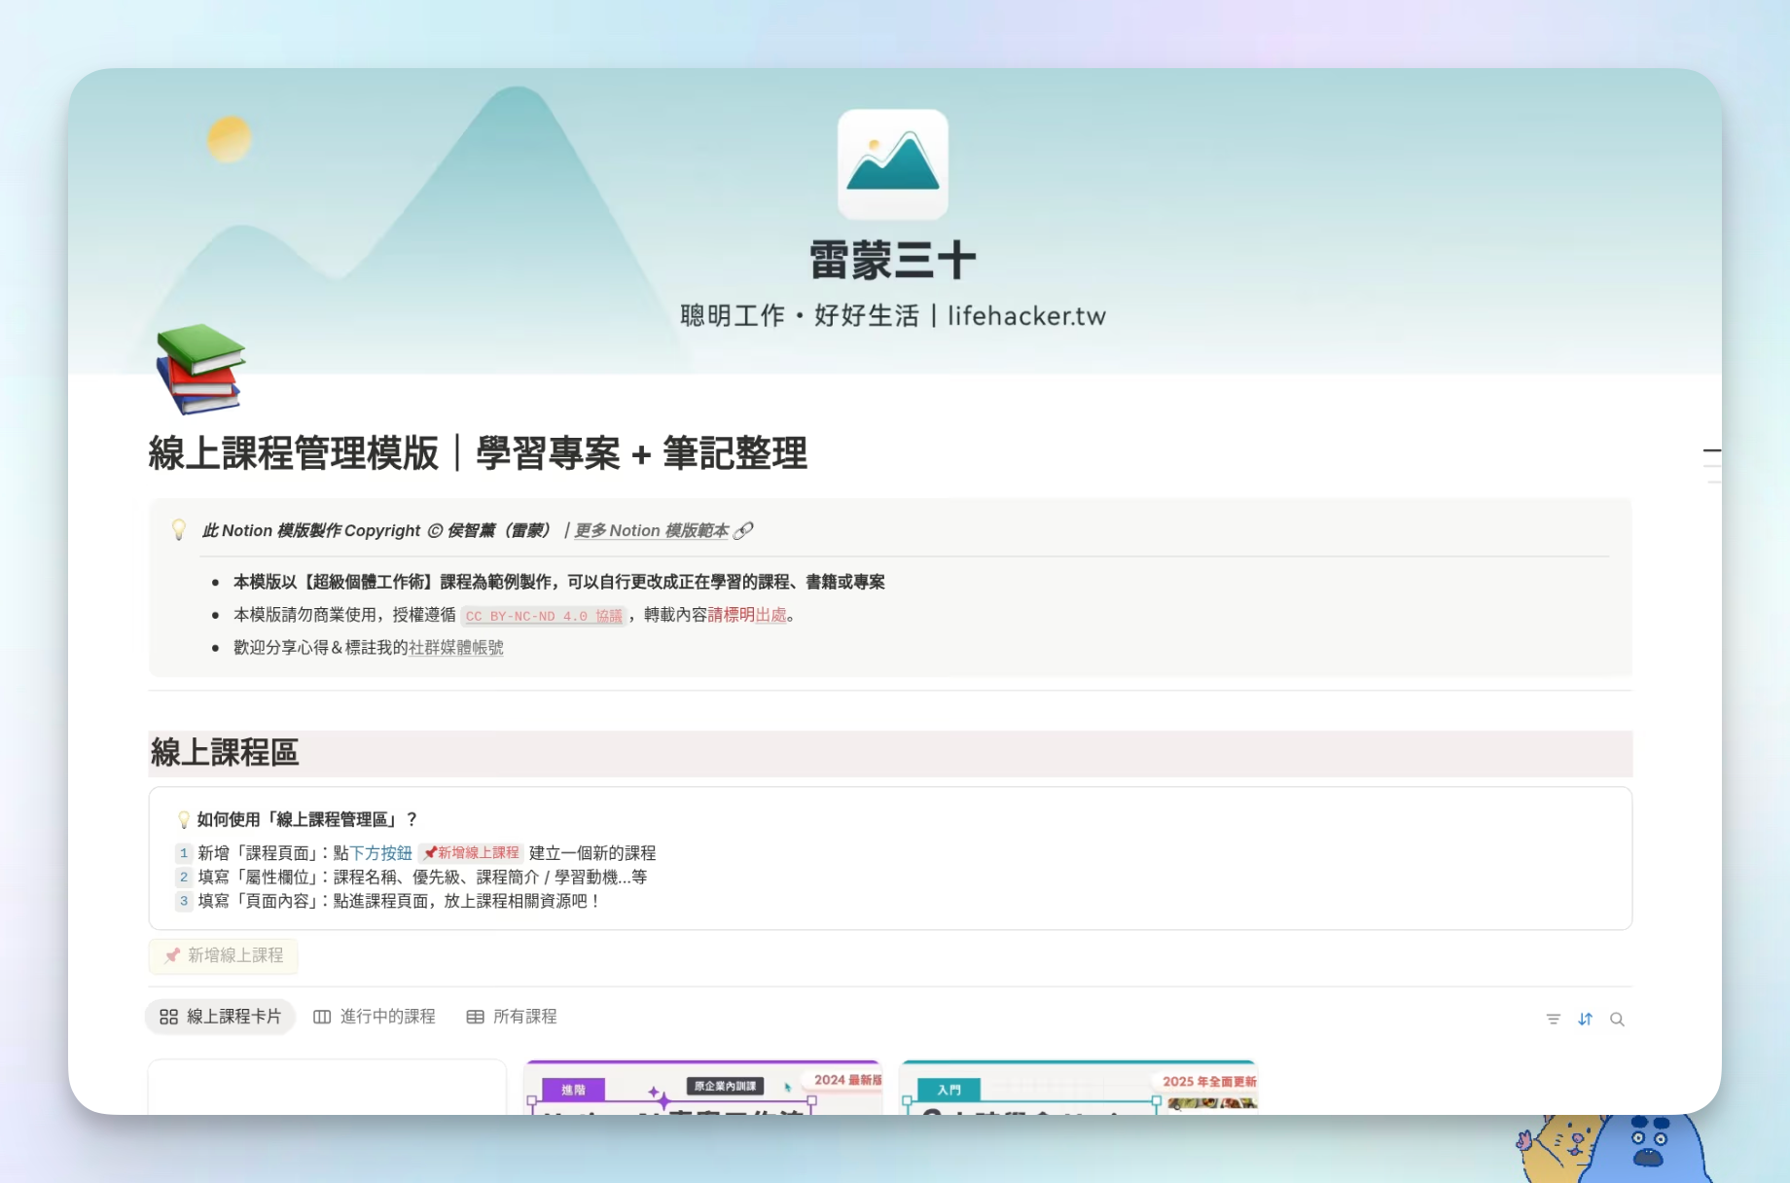Click the lightbulb icon in copyright callout
1790x1183 pixels.
pos(179,530)
